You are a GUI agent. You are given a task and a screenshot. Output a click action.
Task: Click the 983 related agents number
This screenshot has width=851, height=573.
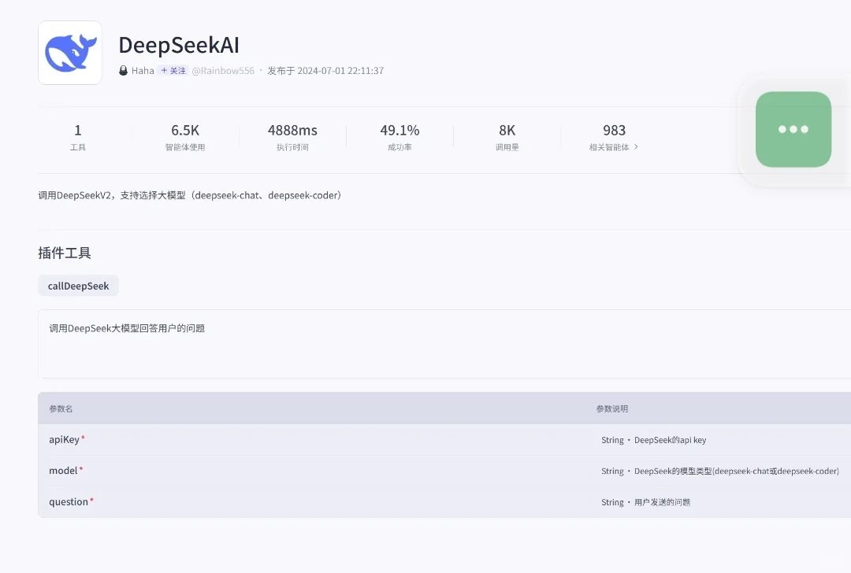coord(615,130)
